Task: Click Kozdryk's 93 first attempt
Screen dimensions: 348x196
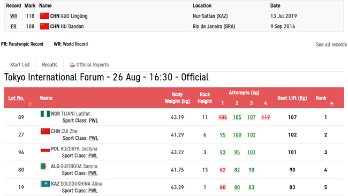Action: pos(223,152)
